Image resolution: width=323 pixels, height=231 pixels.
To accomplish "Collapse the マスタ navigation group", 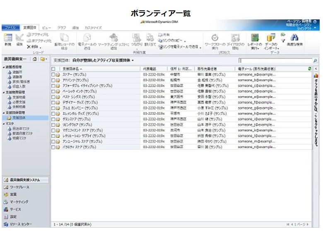I will 3,124.
